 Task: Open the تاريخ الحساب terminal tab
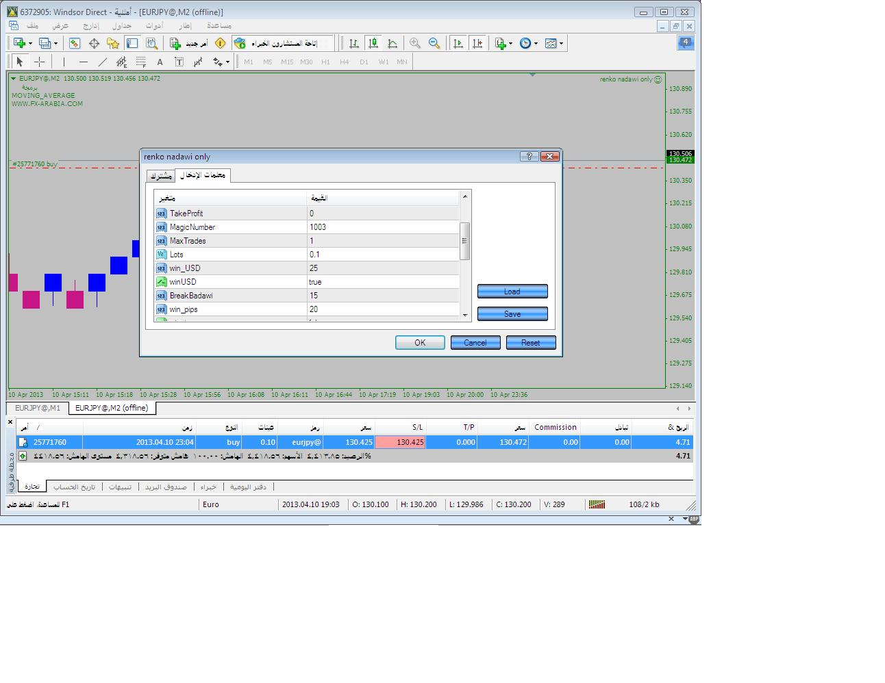[x=75, y=487]
